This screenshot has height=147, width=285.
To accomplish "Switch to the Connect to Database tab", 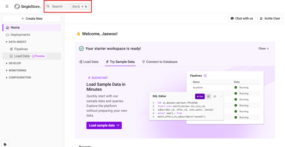I will [160, 62].
